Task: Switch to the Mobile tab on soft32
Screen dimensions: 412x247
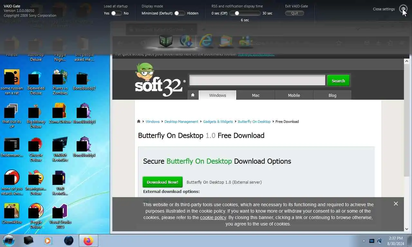Action: click(x=294, y=95)
